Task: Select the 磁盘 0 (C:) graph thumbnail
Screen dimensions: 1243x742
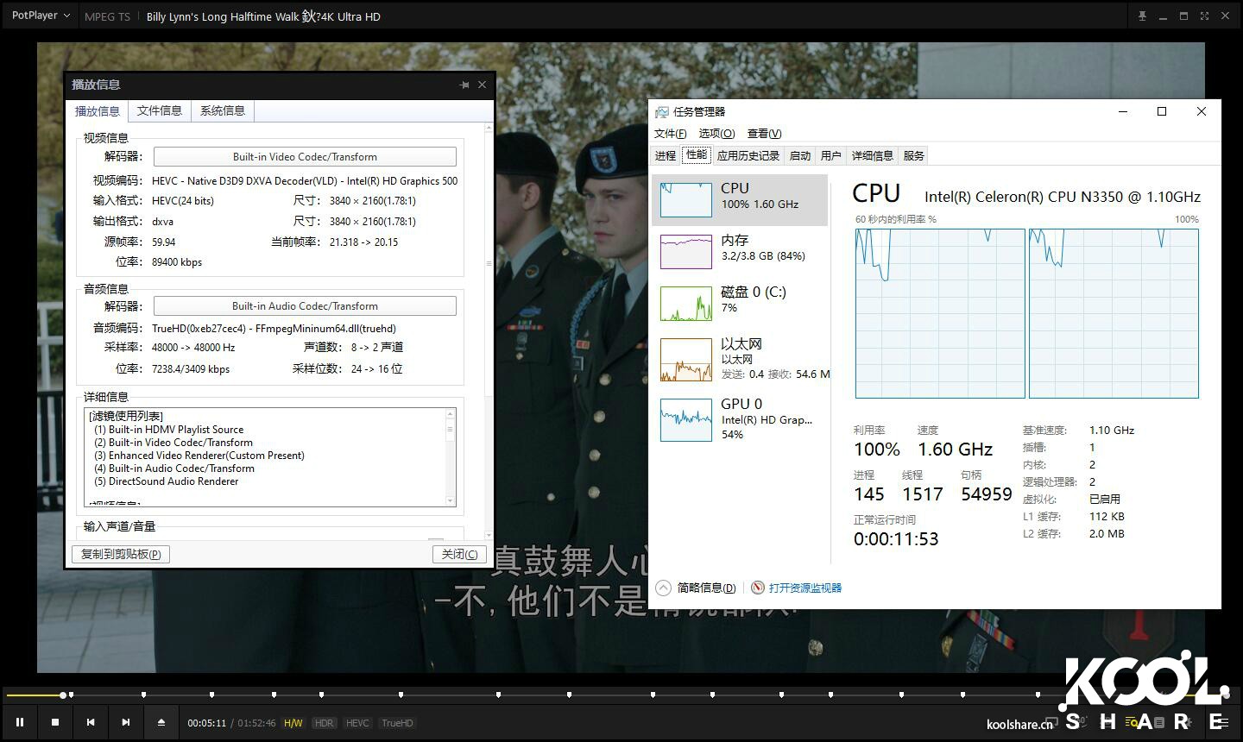Action: (x=685, y=302)
